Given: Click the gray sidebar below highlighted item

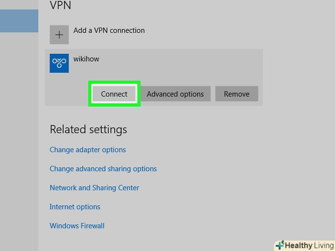Looking at the screenshot, I should [x=19, y=138].
